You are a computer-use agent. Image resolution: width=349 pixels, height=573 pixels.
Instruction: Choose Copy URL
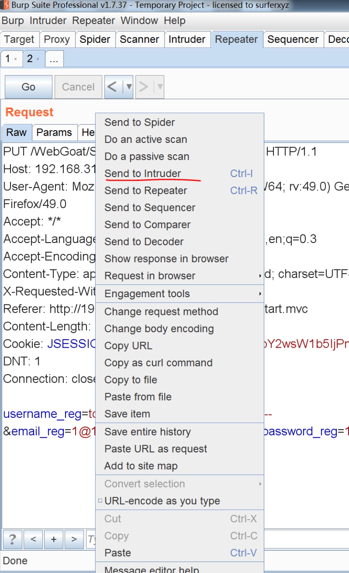click(x=180, y=346)
